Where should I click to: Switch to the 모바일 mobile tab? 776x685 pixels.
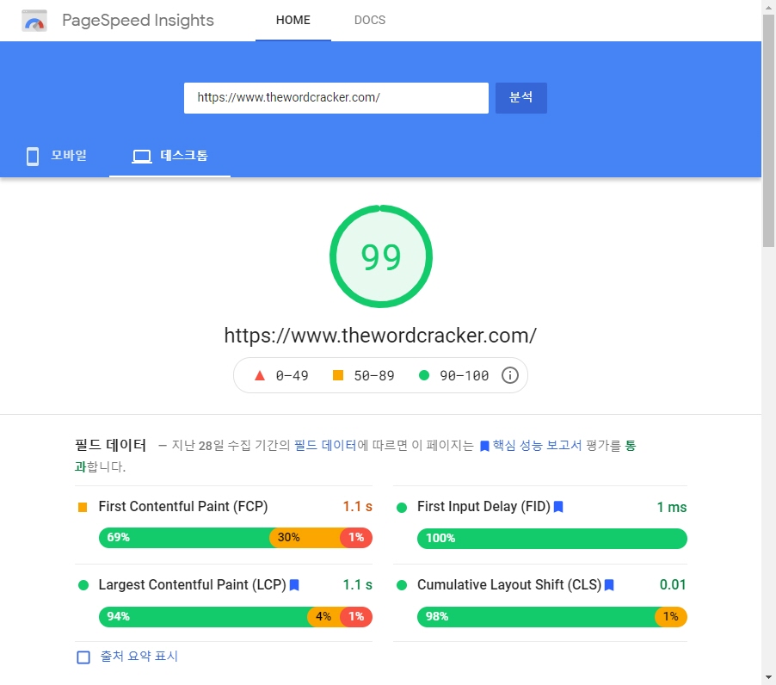pos(55,156)
